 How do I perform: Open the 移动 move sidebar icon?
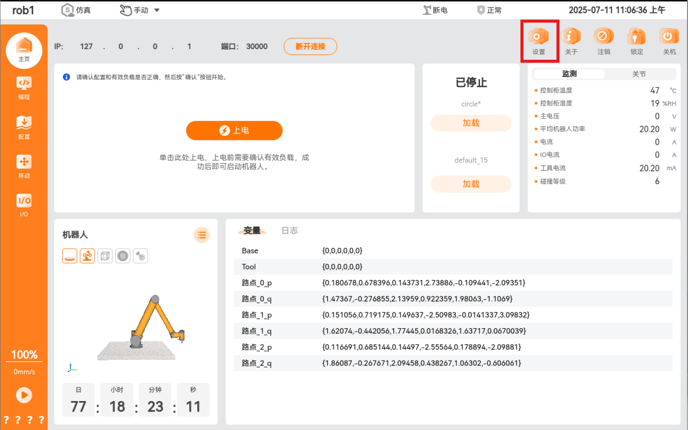coord(24,167)
